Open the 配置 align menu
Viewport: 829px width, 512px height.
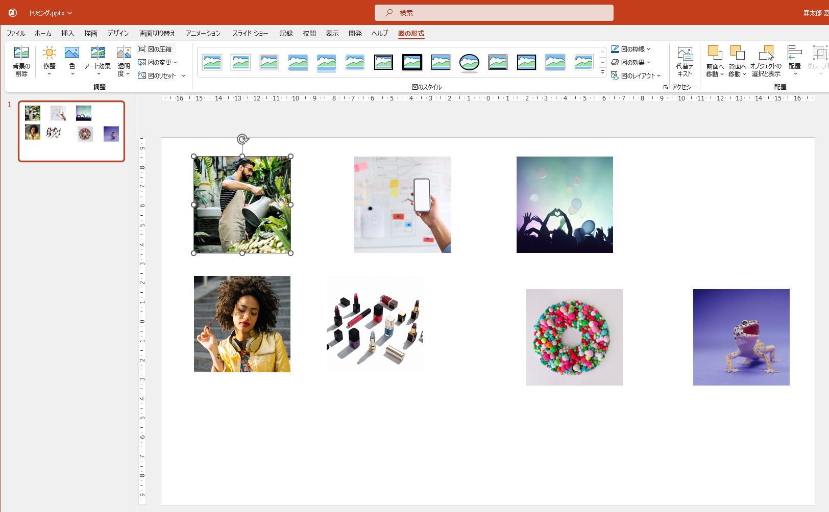(795, 61)
